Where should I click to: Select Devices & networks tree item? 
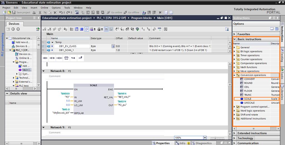[x=21, y=46]
